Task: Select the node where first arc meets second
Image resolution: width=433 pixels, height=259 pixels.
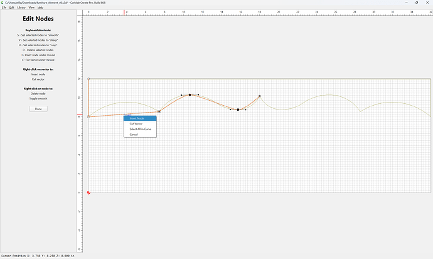Action: [x=159, y=111]
